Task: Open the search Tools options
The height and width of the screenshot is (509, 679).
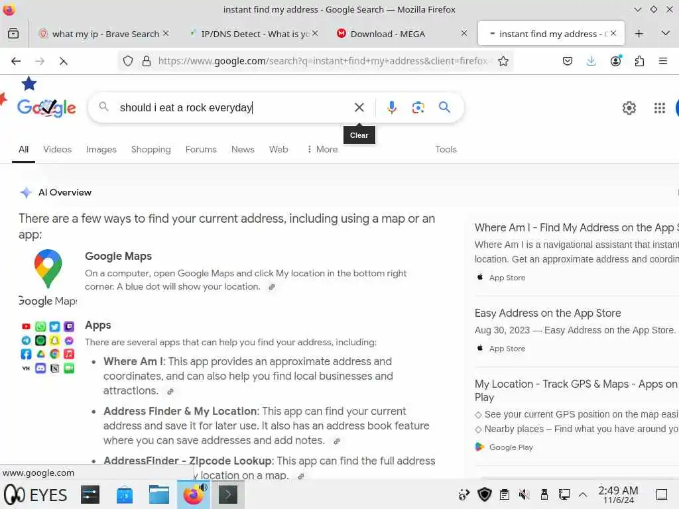Action: 446,149
